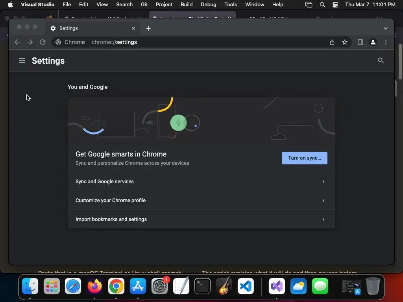This screenshot has width=403, height=302.
Task: Open the Window menu
Action: pos(255,4)
